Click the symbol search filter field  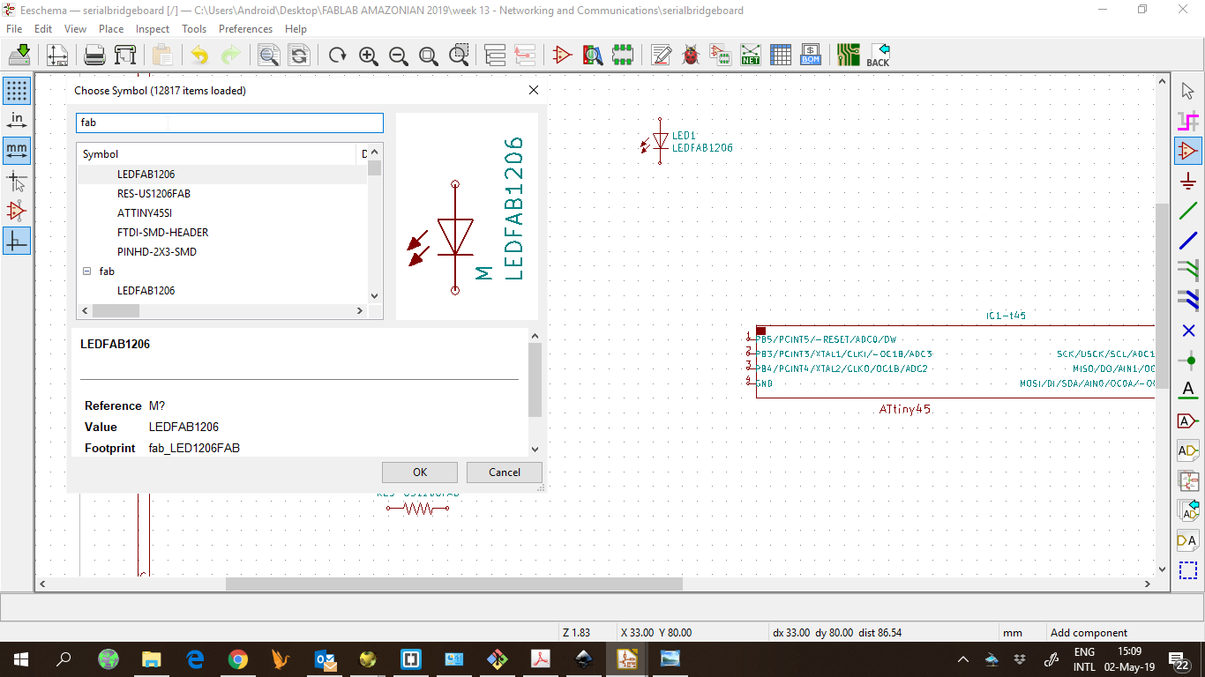pos(229,123)
